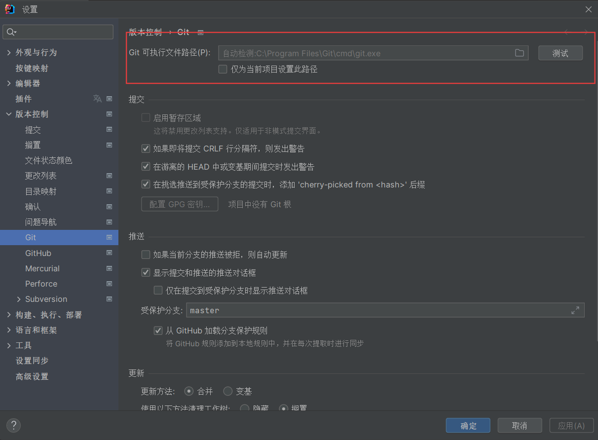Click modified-settings marker next to 插件

point(110,99)
